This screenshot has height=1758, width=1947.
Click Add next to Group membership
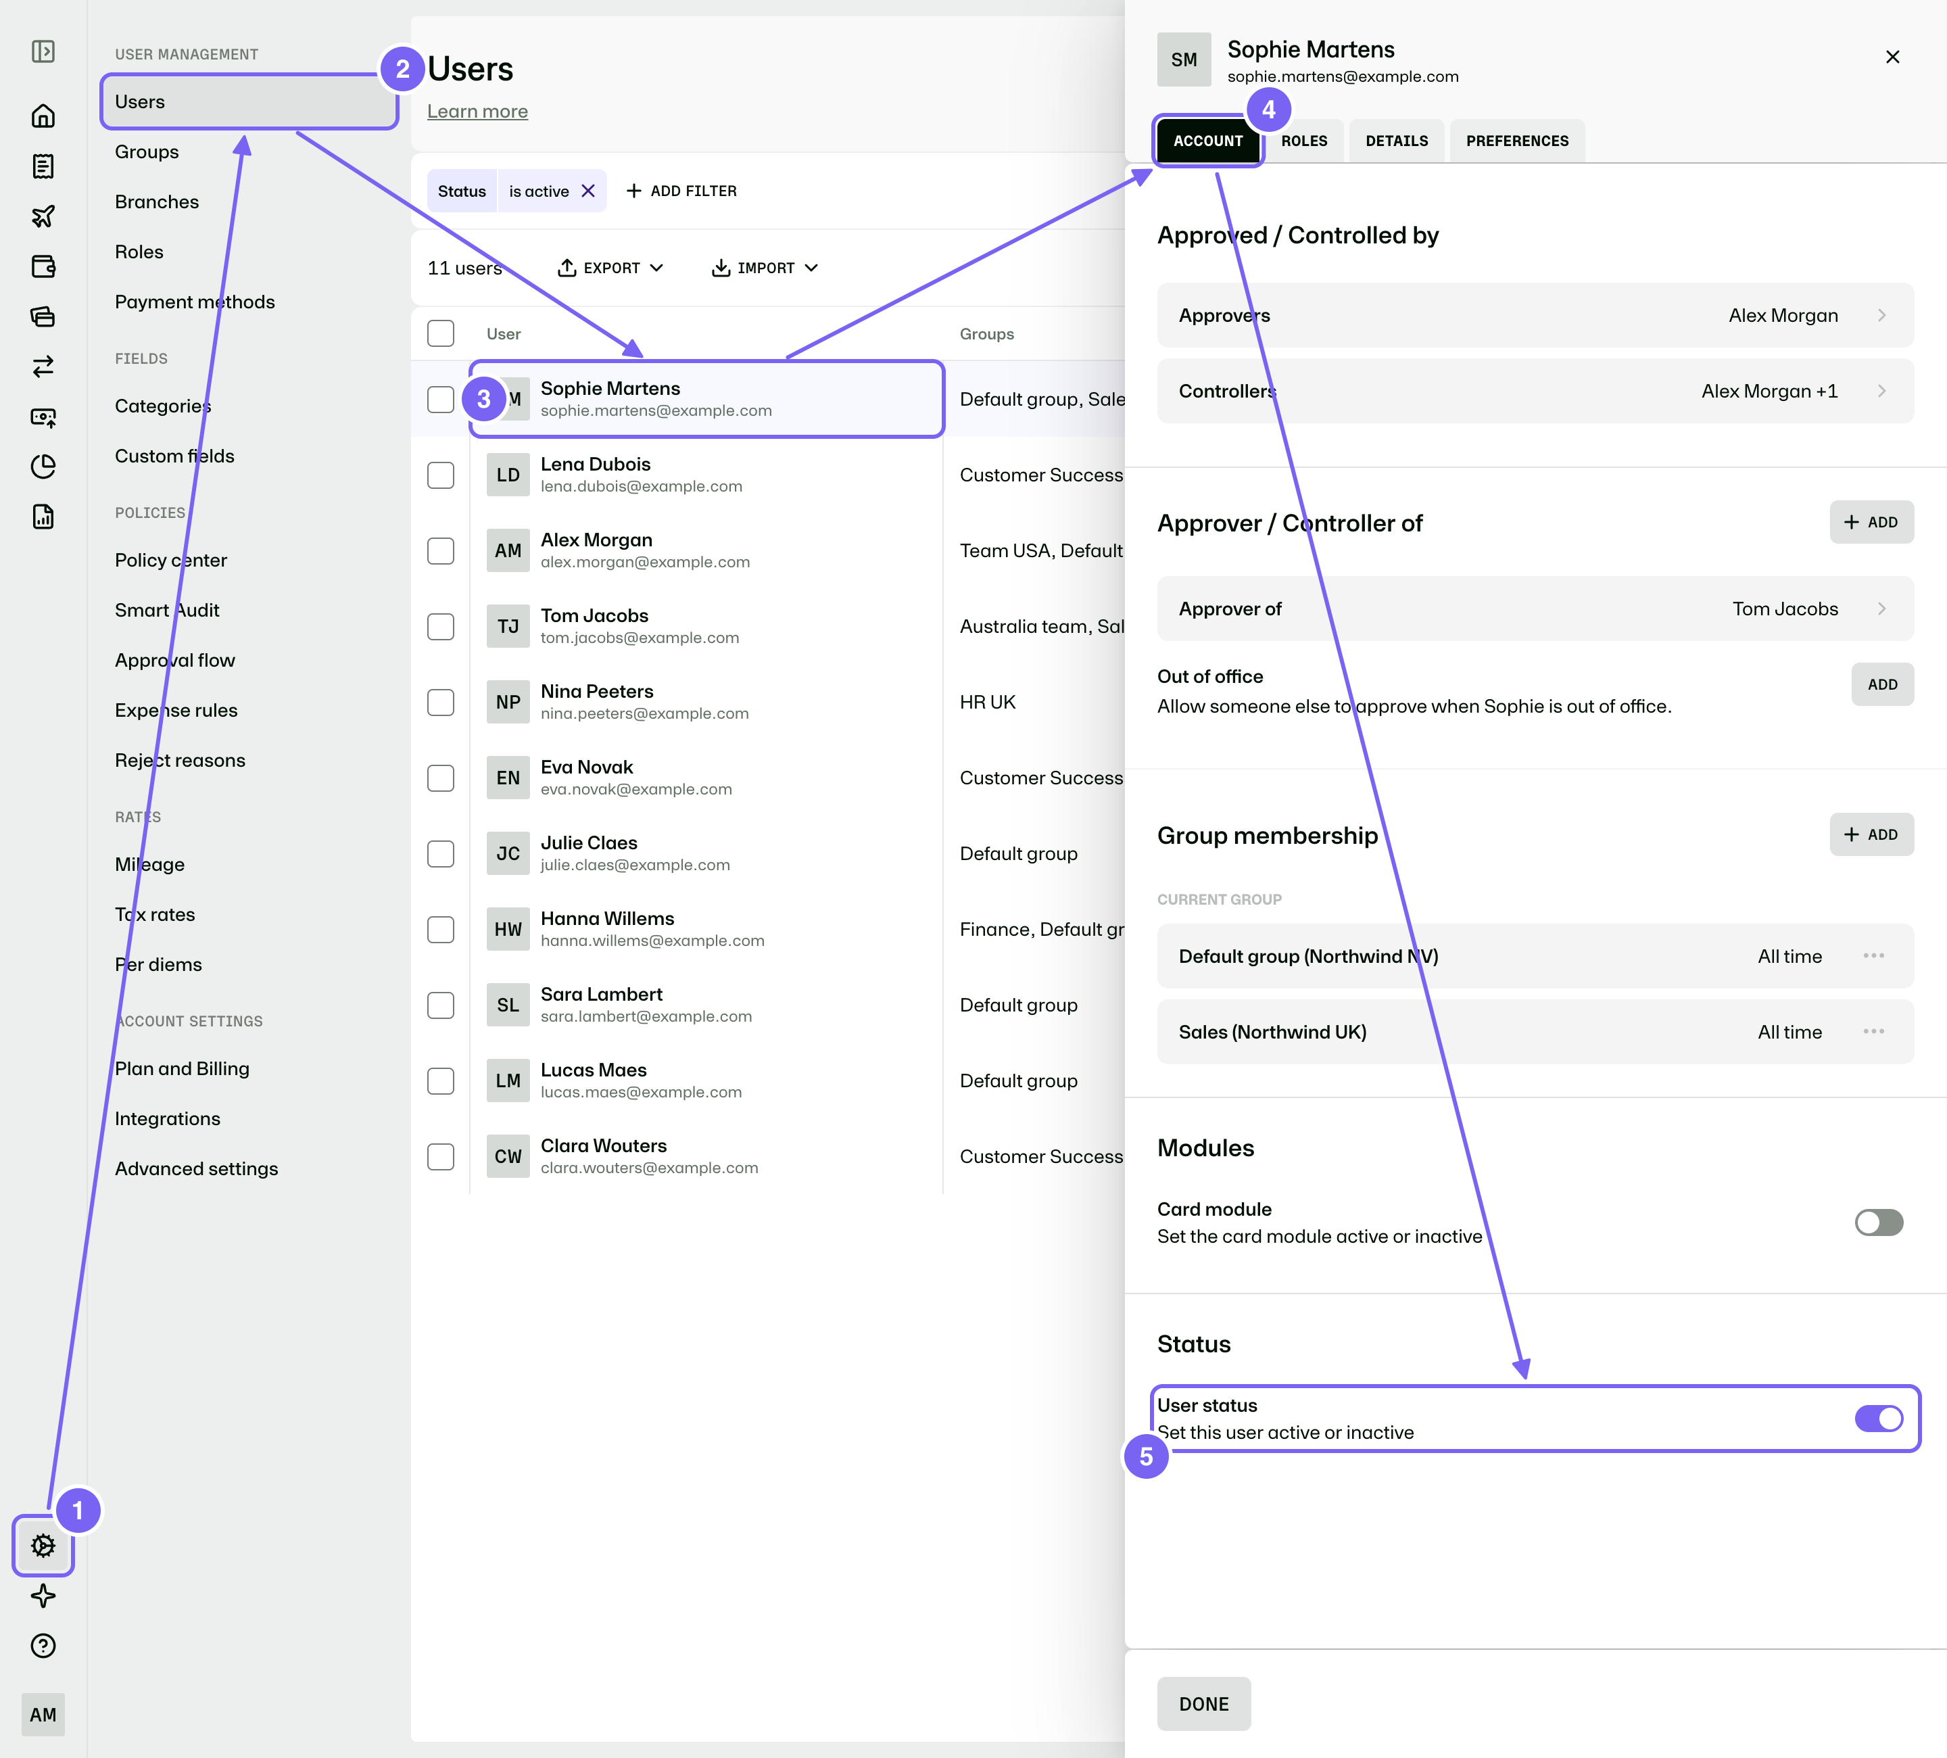[x=1872, y=834]
